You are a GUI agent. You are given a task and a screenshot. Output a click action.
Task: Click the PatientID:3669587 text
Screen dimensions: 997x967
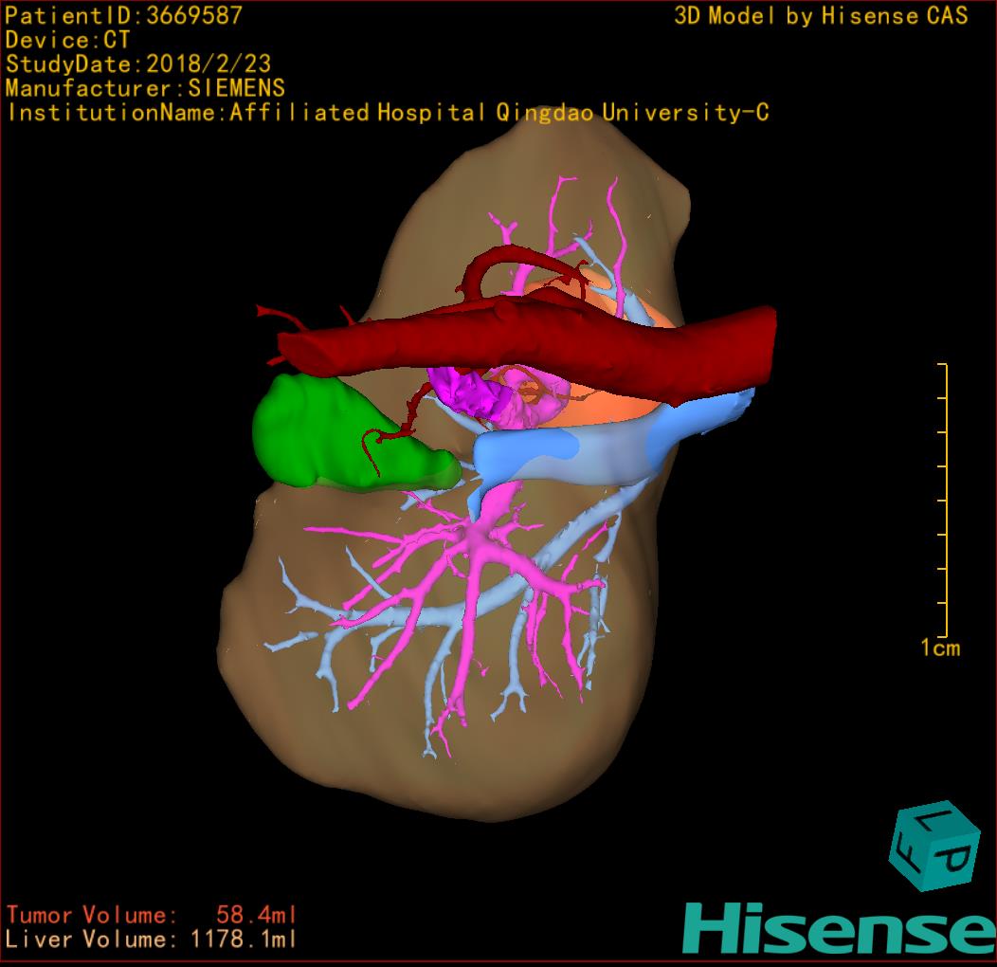pos(124,15)
